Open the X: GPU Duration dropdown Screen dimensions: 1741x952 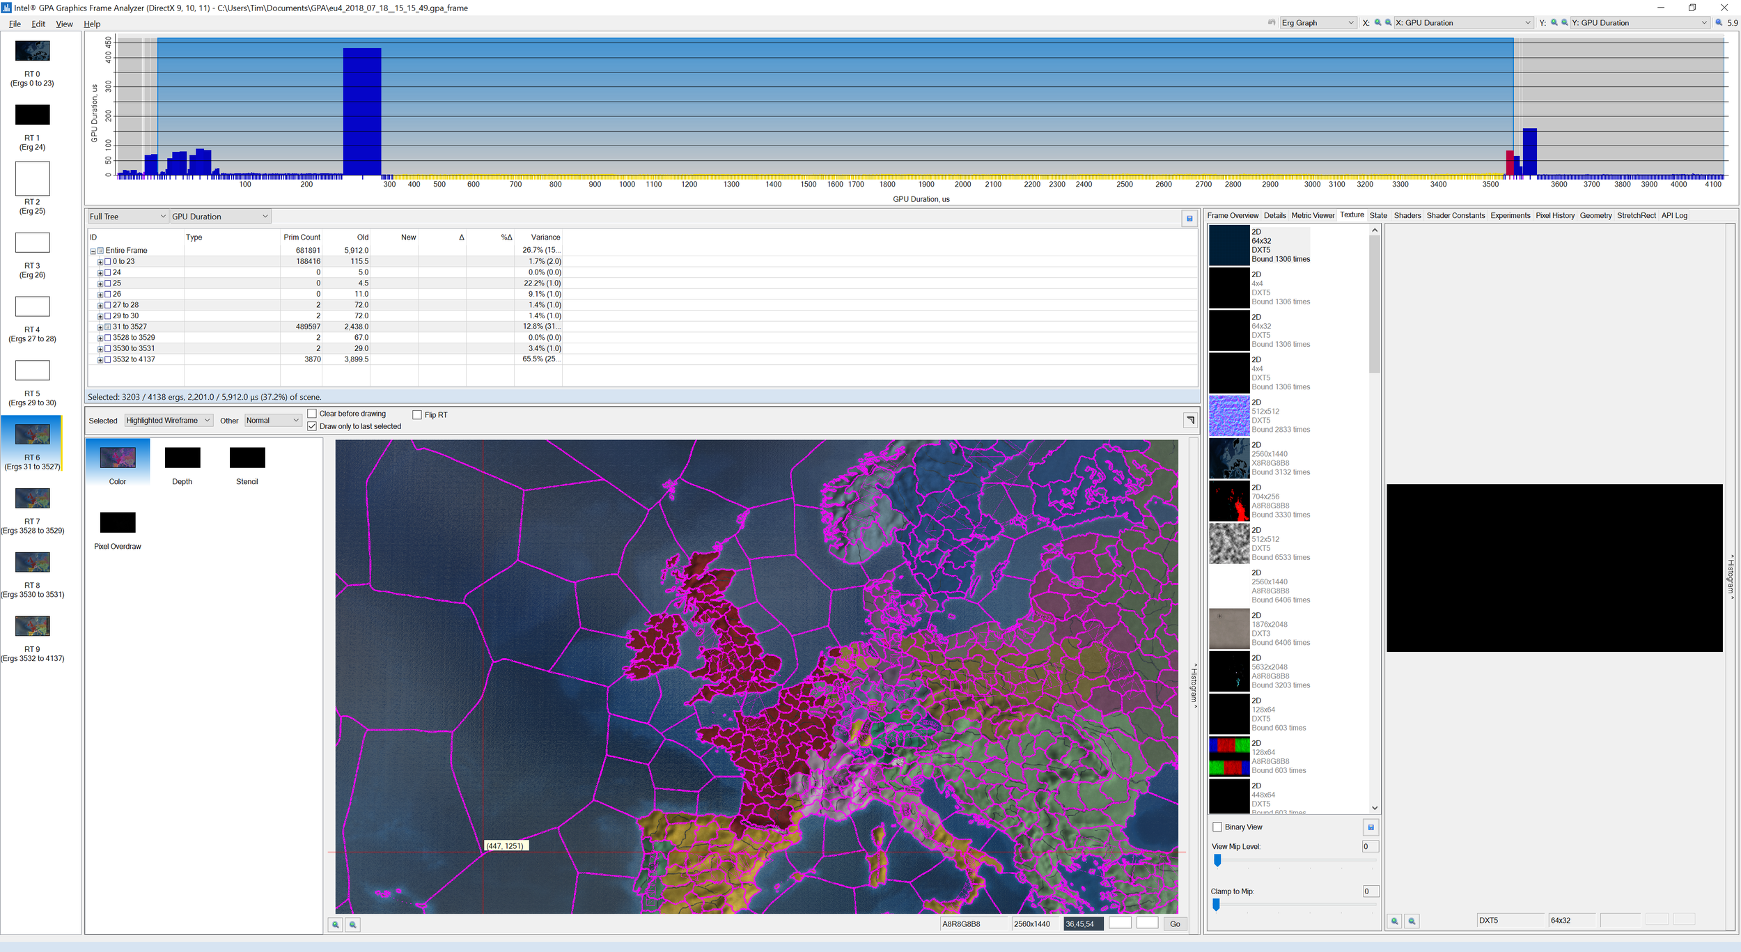tap(1464, 22)
